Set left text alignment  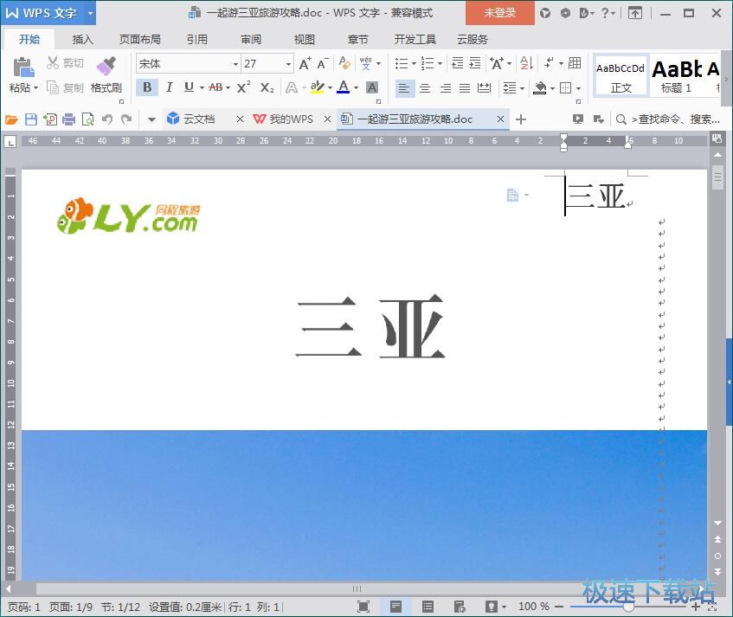click(404, 88)
